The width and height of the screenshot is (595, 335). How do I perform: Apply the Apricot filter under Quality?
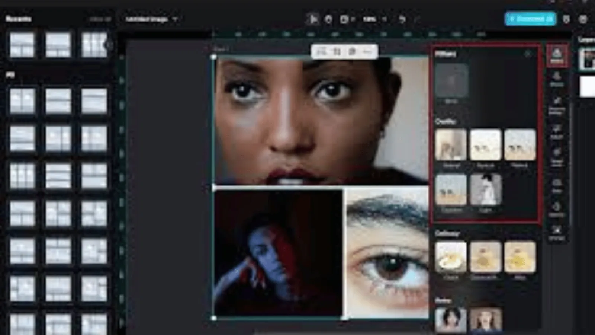485,145
